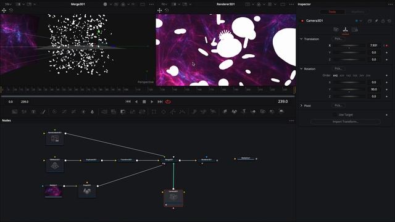Click Pick button beside Pivot
395x222 pixels.
pyautogui.click(x=338, y=105)
